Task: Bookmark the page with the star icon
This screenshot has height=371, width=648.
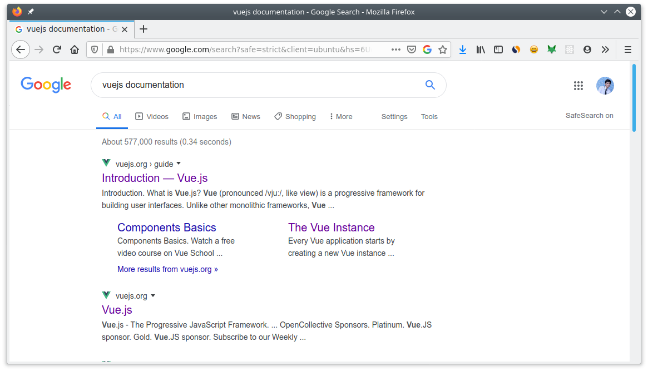Action: pos(442,50)
